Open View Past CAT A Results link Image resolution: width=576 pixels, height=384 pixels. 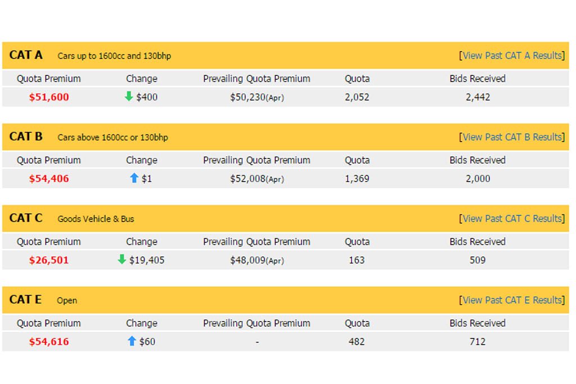click(512, 56)
